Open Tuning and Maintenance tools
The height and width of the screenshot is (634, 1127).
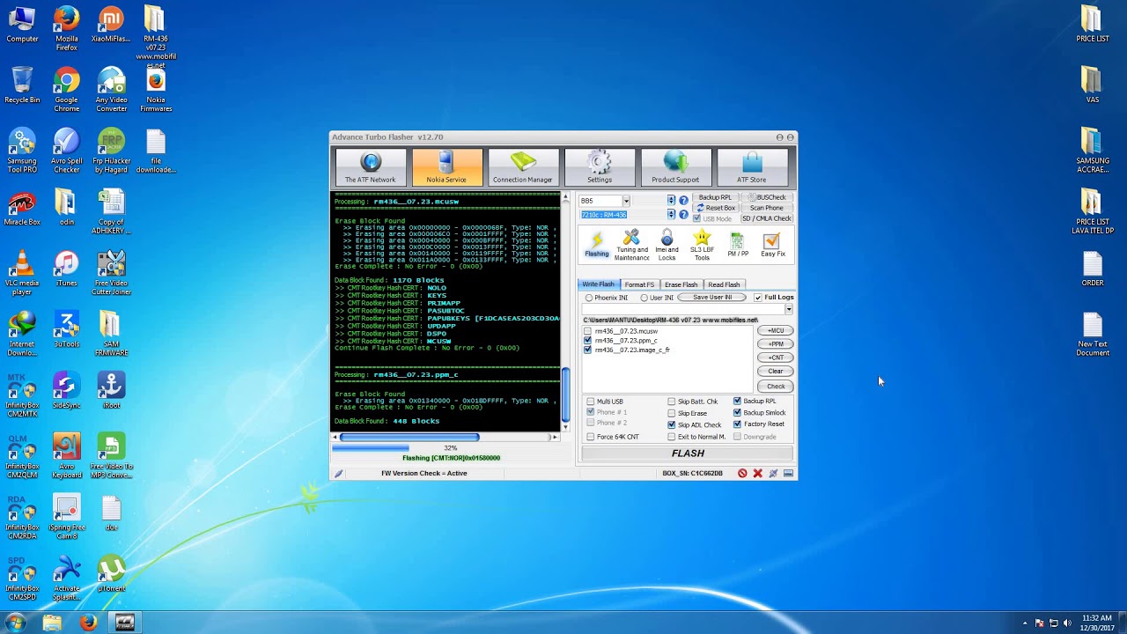tap(631, 245)
